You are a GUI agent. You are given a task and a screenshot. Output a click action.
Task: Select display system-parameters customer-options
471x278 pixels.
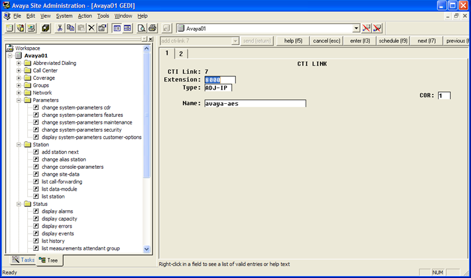(x=91, y=137)
